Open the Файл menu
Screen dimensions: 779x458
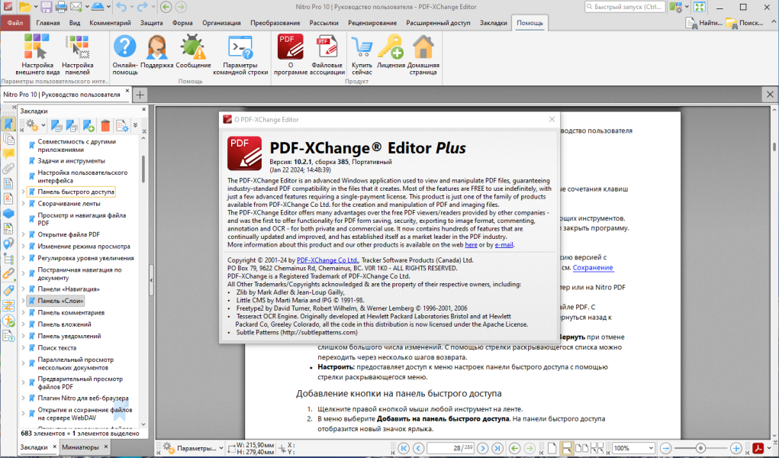tap(15, 23)
